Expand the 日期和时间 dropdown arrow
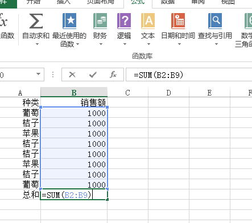Viewport: 252px width, 223px height. pos(179,44)
